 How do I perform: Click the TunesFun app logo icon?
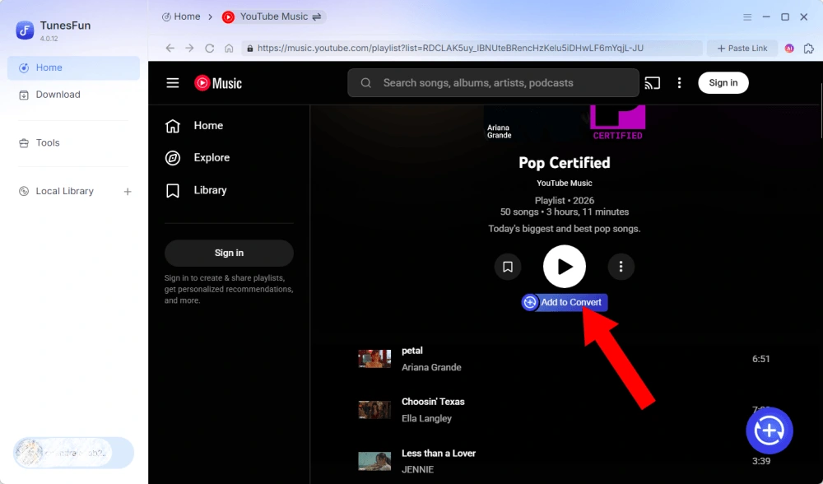point(24,30)
